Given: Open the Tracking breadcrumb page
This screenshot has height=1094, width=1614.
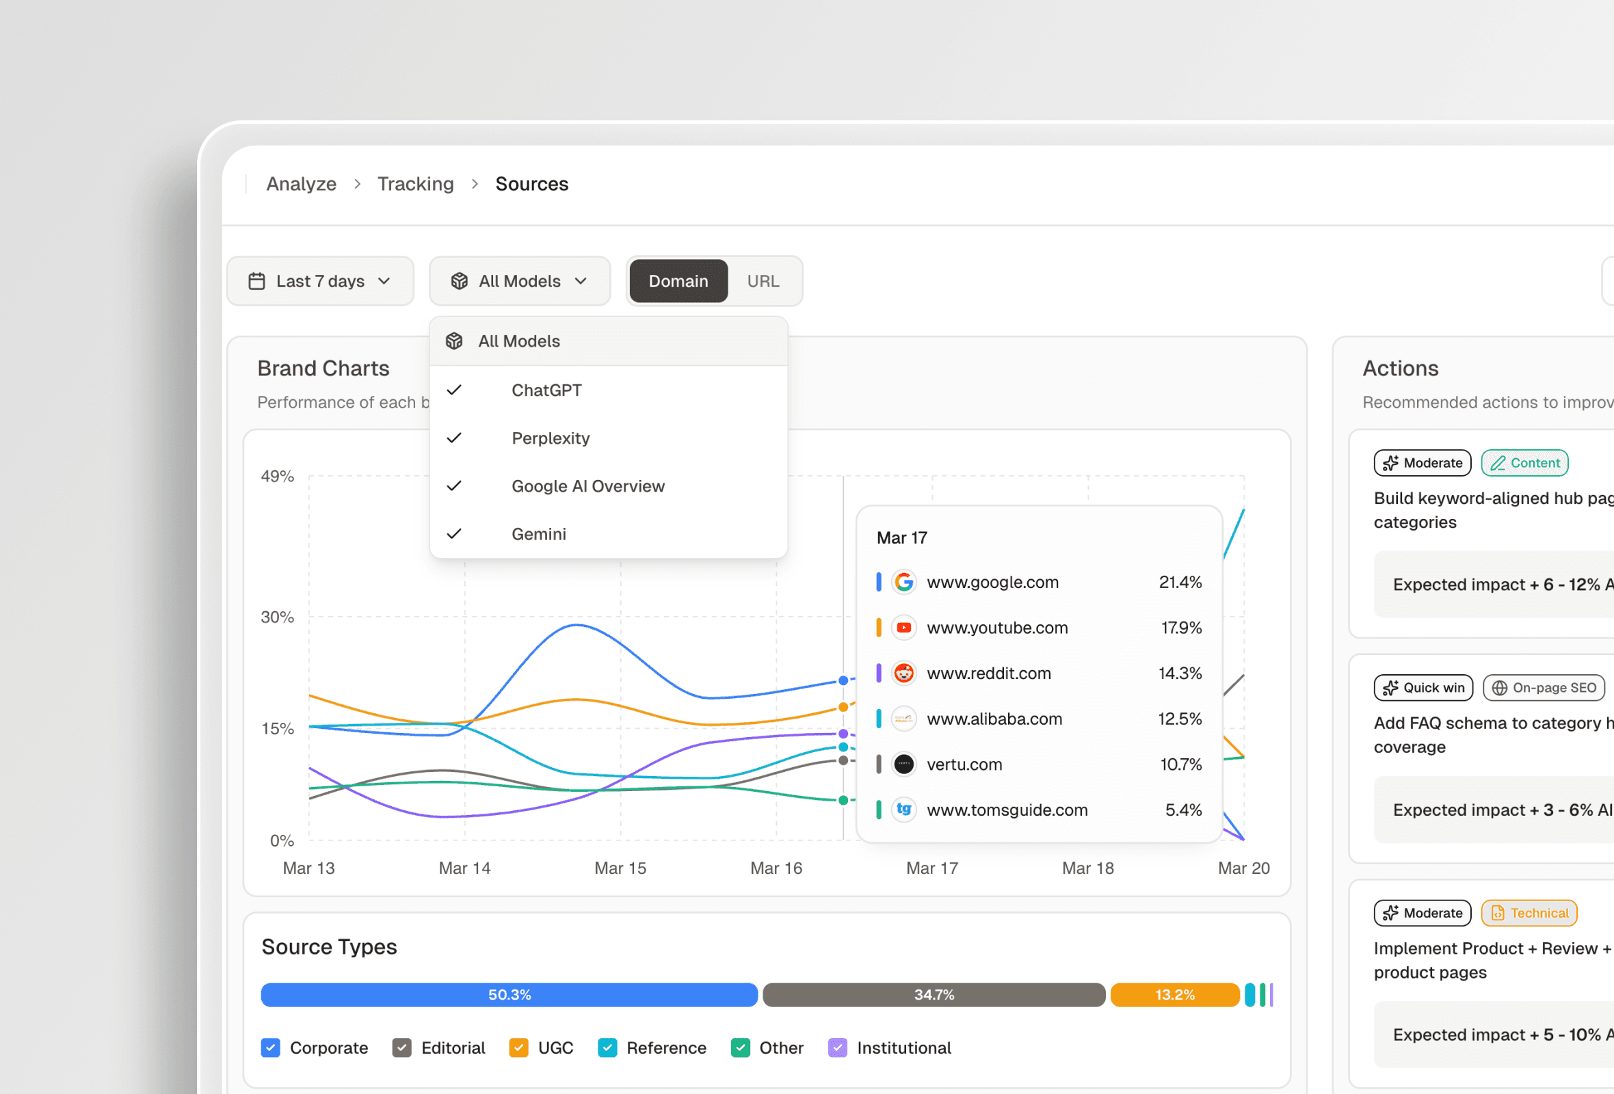Looking at the screenshot, I should [415, 183].
